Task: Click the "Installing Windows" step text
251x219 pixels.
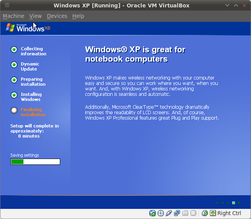Action: 31,97
